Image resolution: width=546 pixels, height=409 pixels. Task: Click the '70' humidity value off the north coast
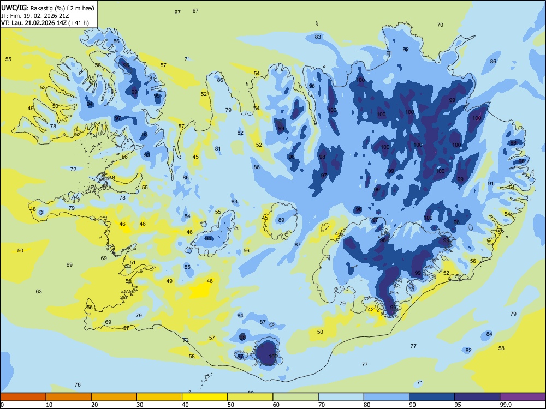440,25
